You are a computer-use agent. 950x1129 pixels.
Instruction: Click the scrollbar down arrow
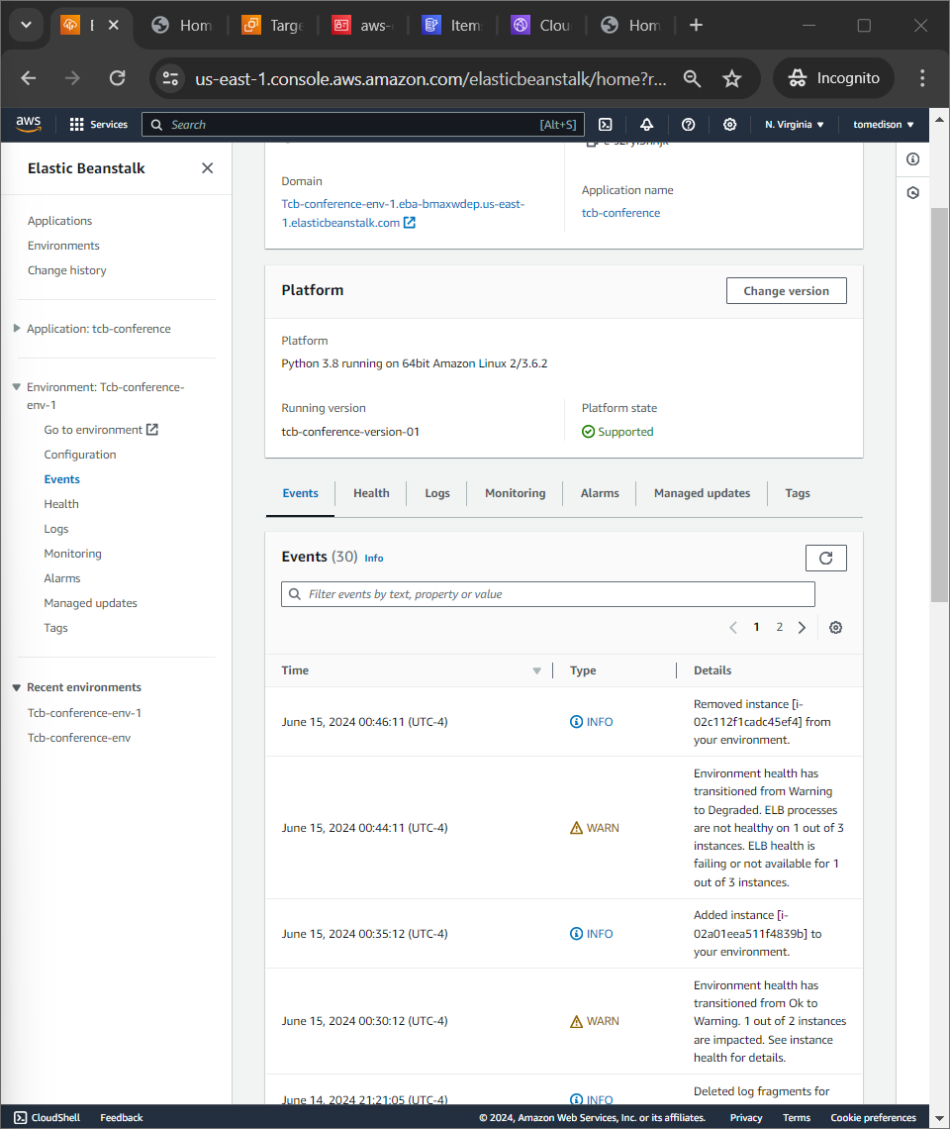[x=939, y=1119]
